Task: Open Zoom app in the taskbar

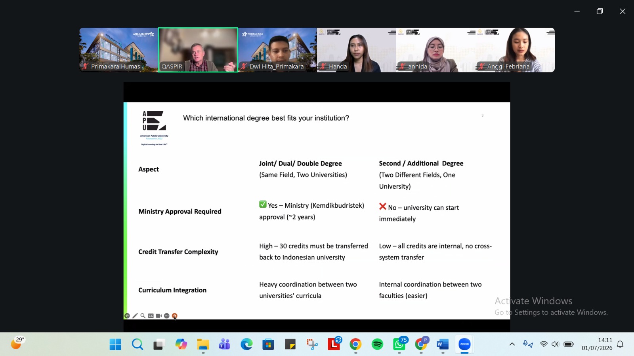Action: point(464,345)
